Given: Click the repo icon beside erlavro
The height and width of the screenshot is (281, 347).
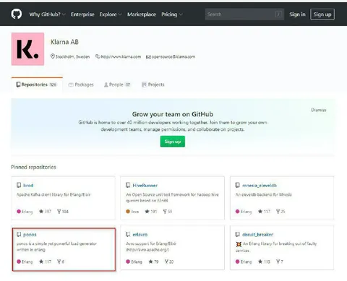Looking at the screenshot, I should pyautogui.click(x=128, y=234).
